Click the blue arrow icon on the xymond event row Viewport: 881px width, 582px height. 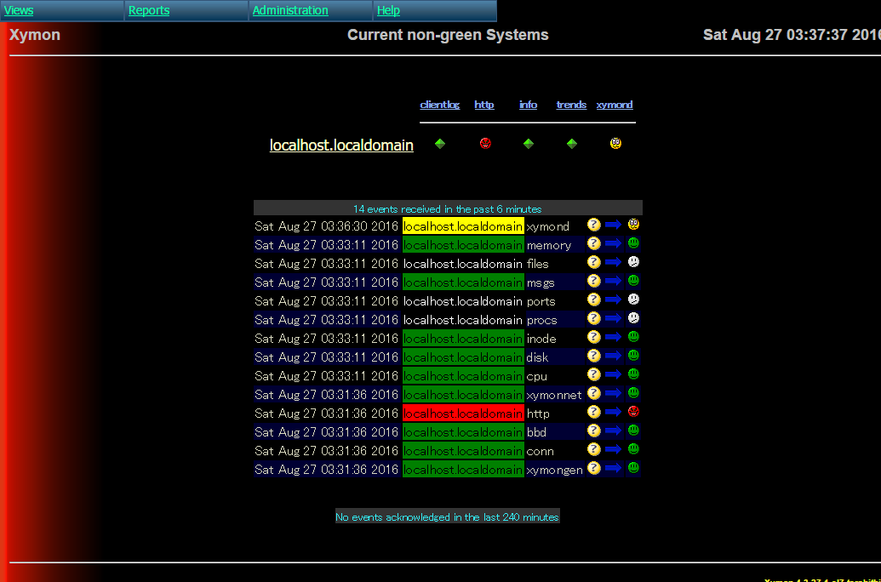click(x=613, y=224)
